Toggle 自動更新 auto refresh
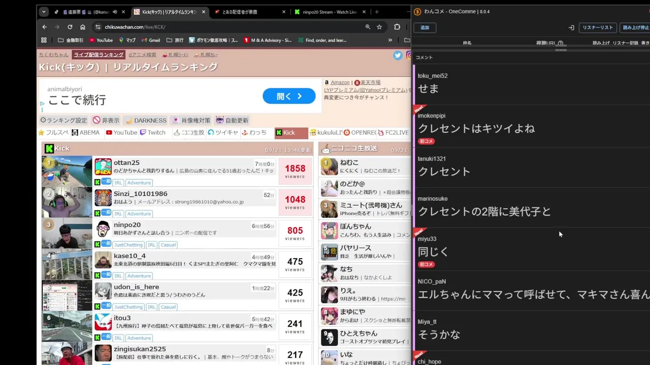The width and height of the screenshot is (650, 365). pyautogui.click(x=232, y=120)
